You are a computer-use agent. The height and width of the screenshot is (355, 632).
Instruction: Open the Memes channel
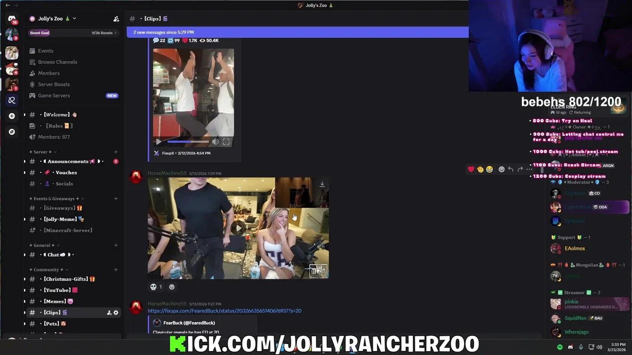73,301
